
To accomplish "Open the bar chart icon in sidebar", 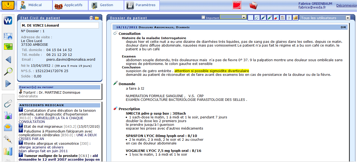I will pos(8,151).
